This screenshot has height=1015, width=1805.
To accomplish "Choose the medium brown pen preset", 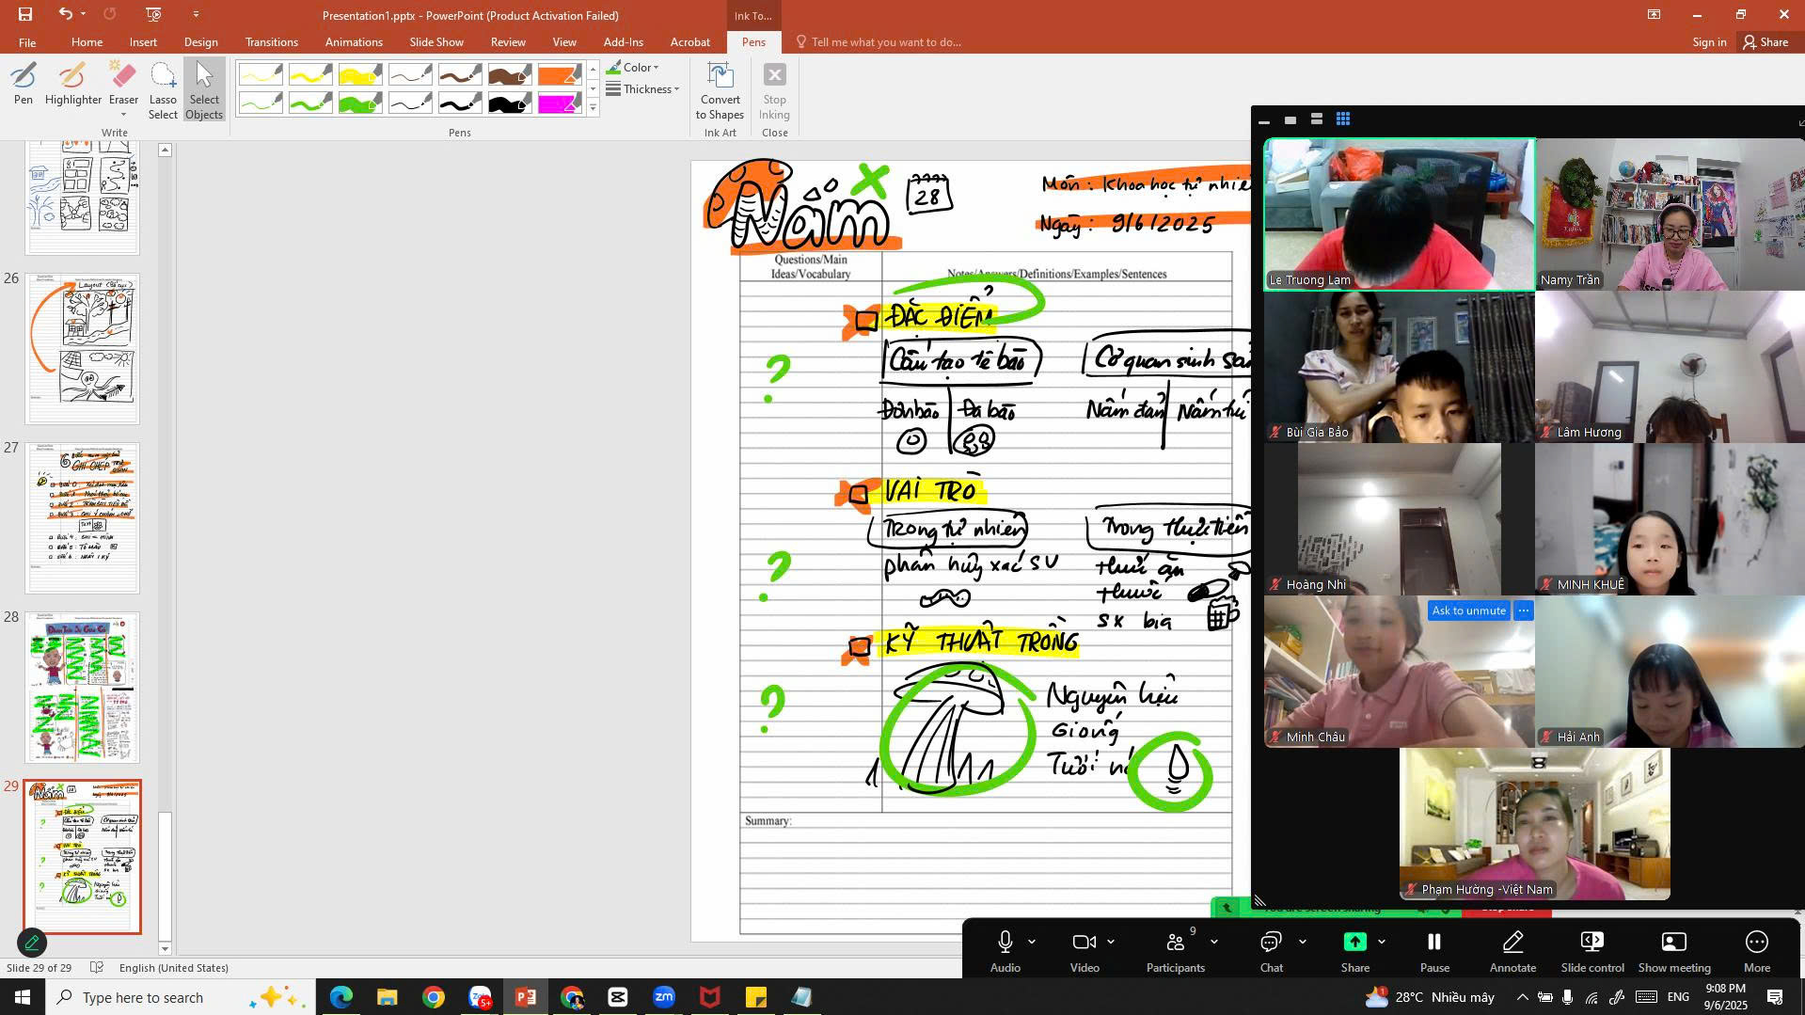I will (459, 74).
